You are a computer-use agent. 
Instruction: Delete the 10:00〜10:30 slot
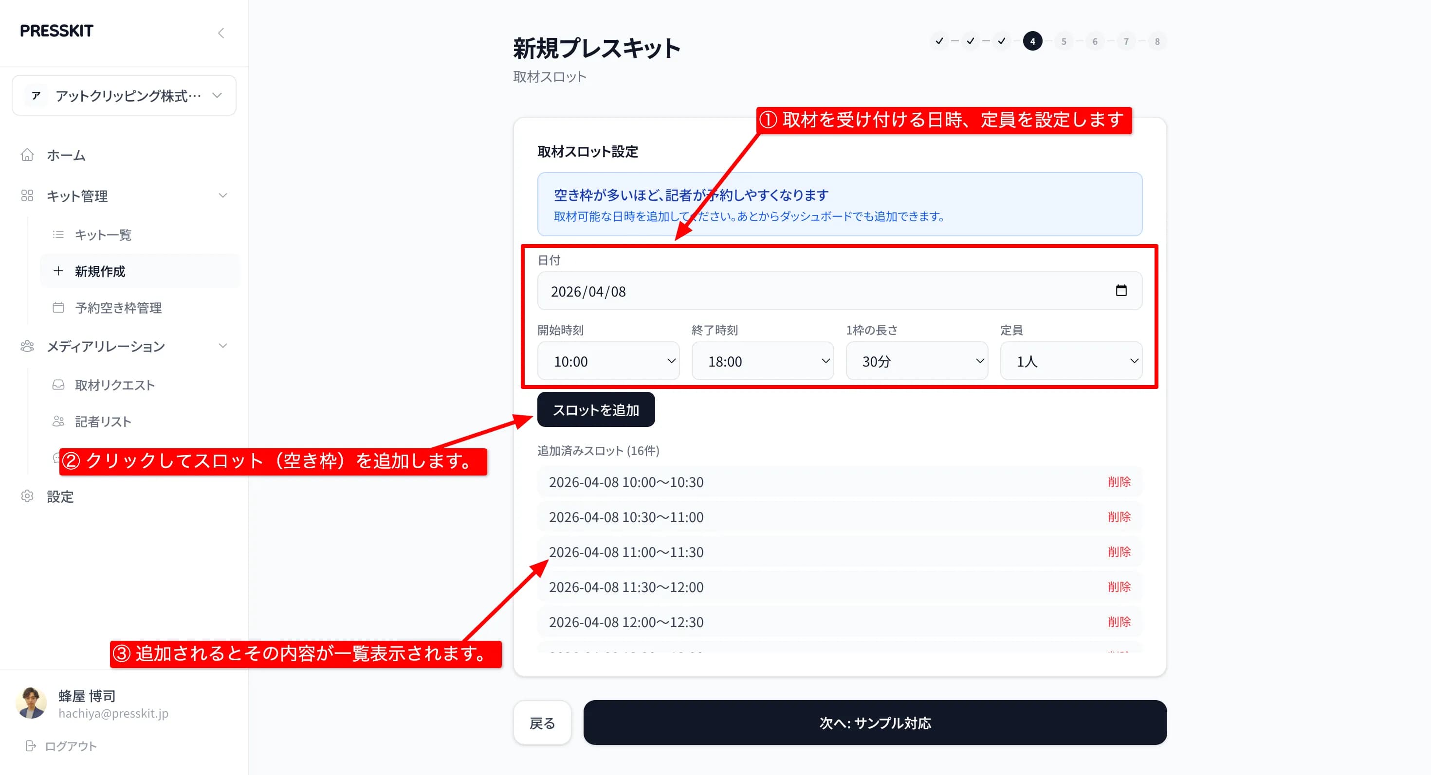tap(1119, 481)
